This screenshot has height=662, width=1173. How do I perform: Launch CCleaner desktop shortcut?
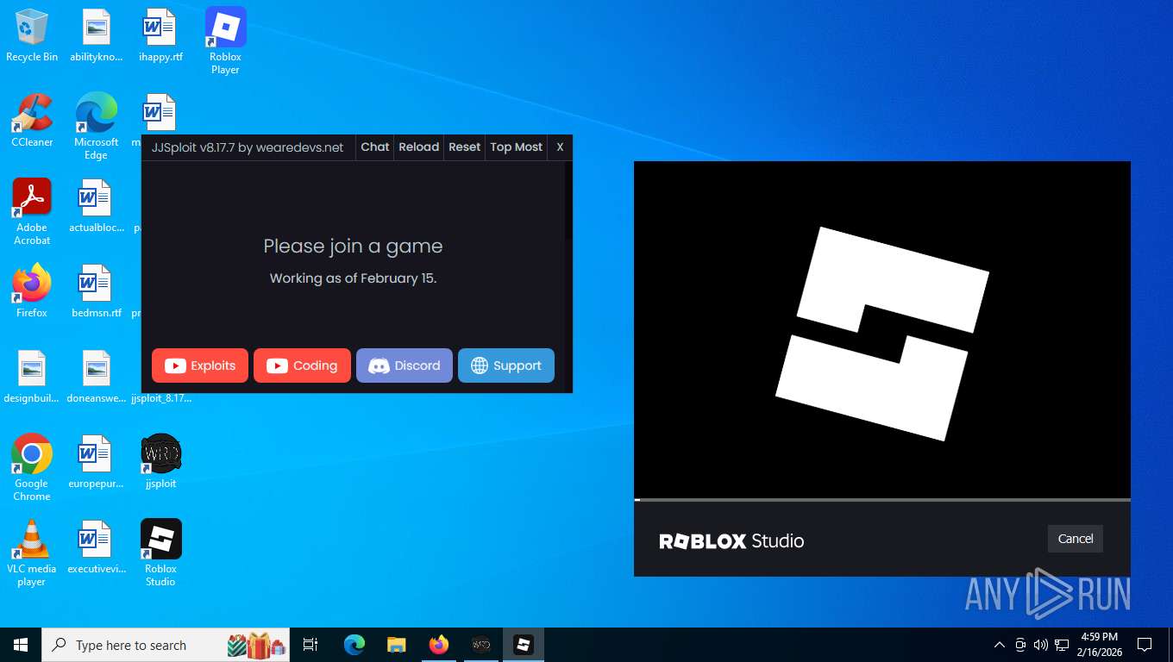pos(32,121)
